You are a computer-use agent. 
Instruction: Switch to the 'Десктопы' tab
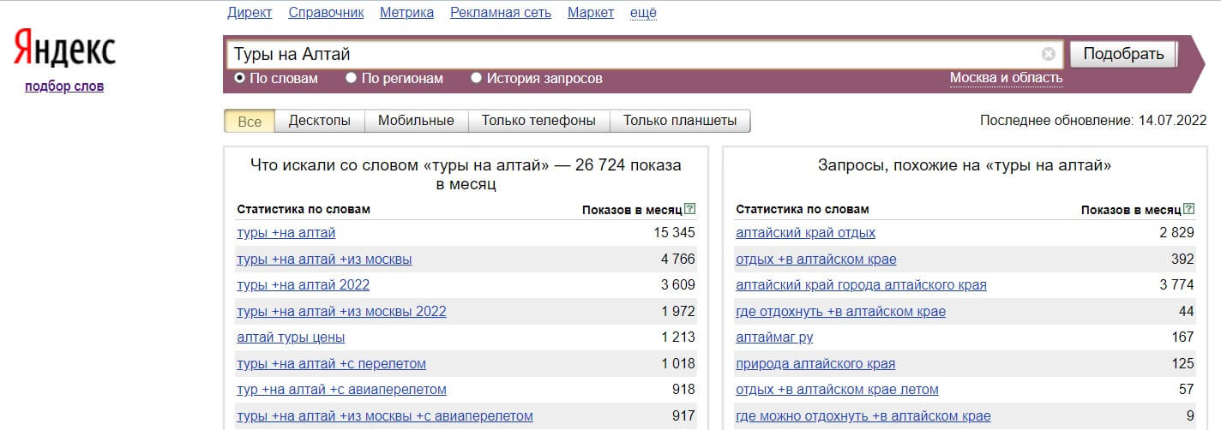point(320,121)
